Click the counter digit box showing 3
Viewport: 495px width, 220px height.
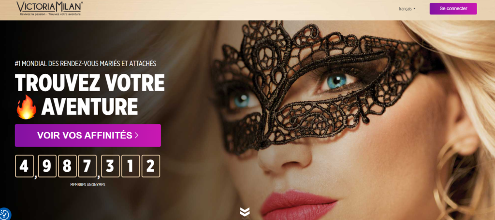[x=110, y=166]
